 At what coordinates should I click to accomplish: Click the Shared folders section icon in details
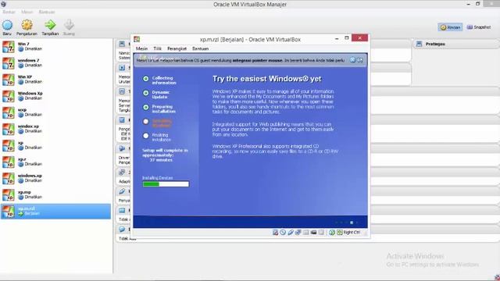[x=122, y=210]
